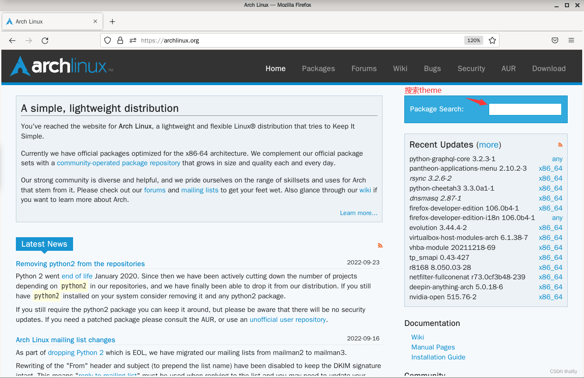Click the browser Back arrow

coord(12,41)
